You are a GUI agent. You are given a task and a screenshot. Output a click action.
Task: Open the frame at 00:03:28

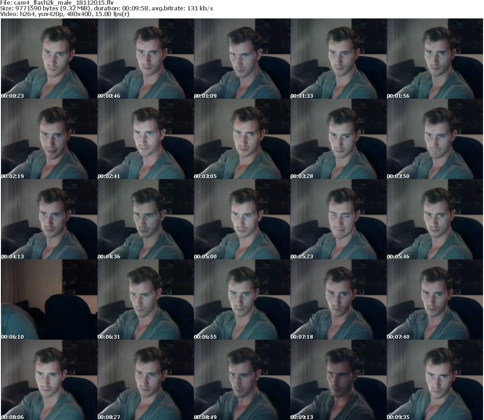pos(338,139)
